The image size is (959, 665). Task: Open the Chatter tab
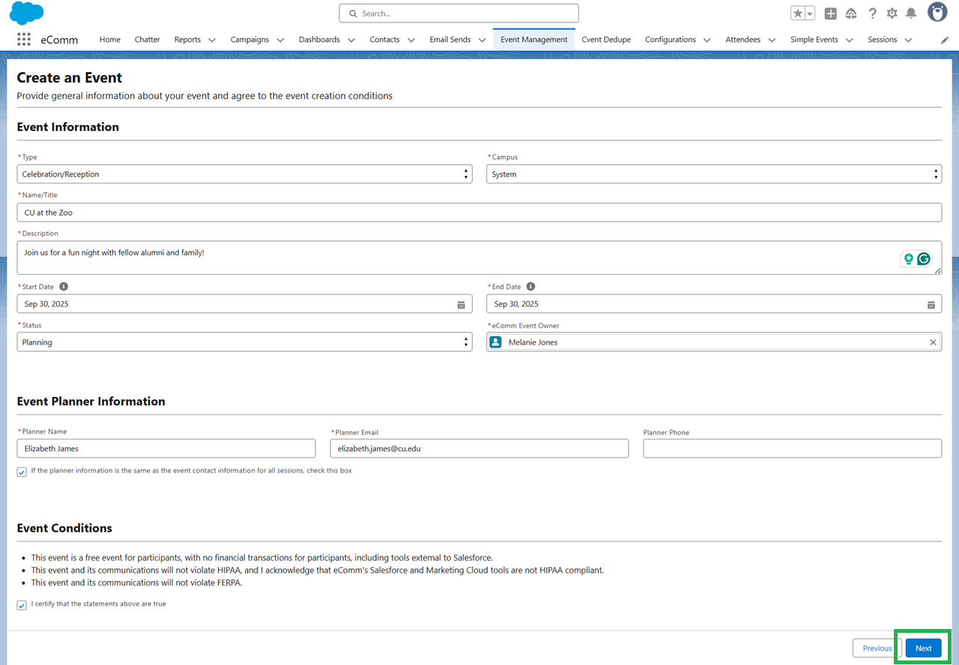[x=148, y=40]
